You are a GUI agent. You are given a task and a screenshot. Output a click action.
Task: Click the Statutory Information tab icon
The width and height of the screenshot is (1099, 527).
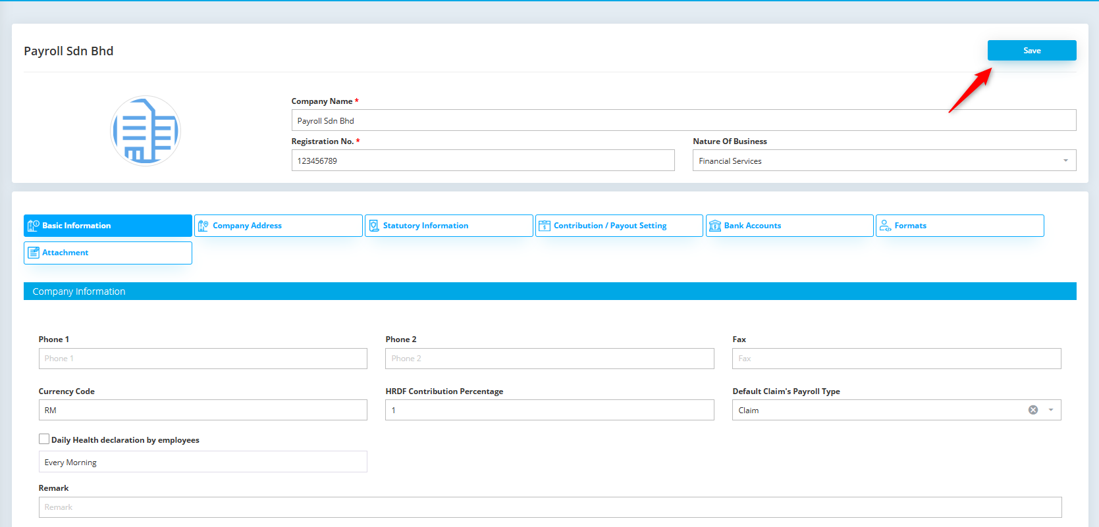[374, 226]
